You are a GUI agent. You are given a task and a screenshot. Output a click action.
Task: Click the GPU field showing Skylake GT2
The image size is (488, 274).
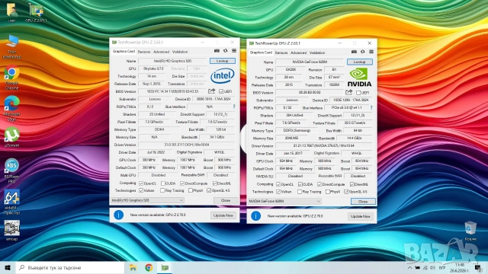(x=153, y=68)
